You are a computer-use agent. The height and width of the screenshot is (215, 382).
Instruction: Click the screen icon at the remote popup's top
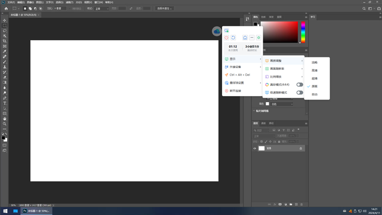click(x=227, y=30)
